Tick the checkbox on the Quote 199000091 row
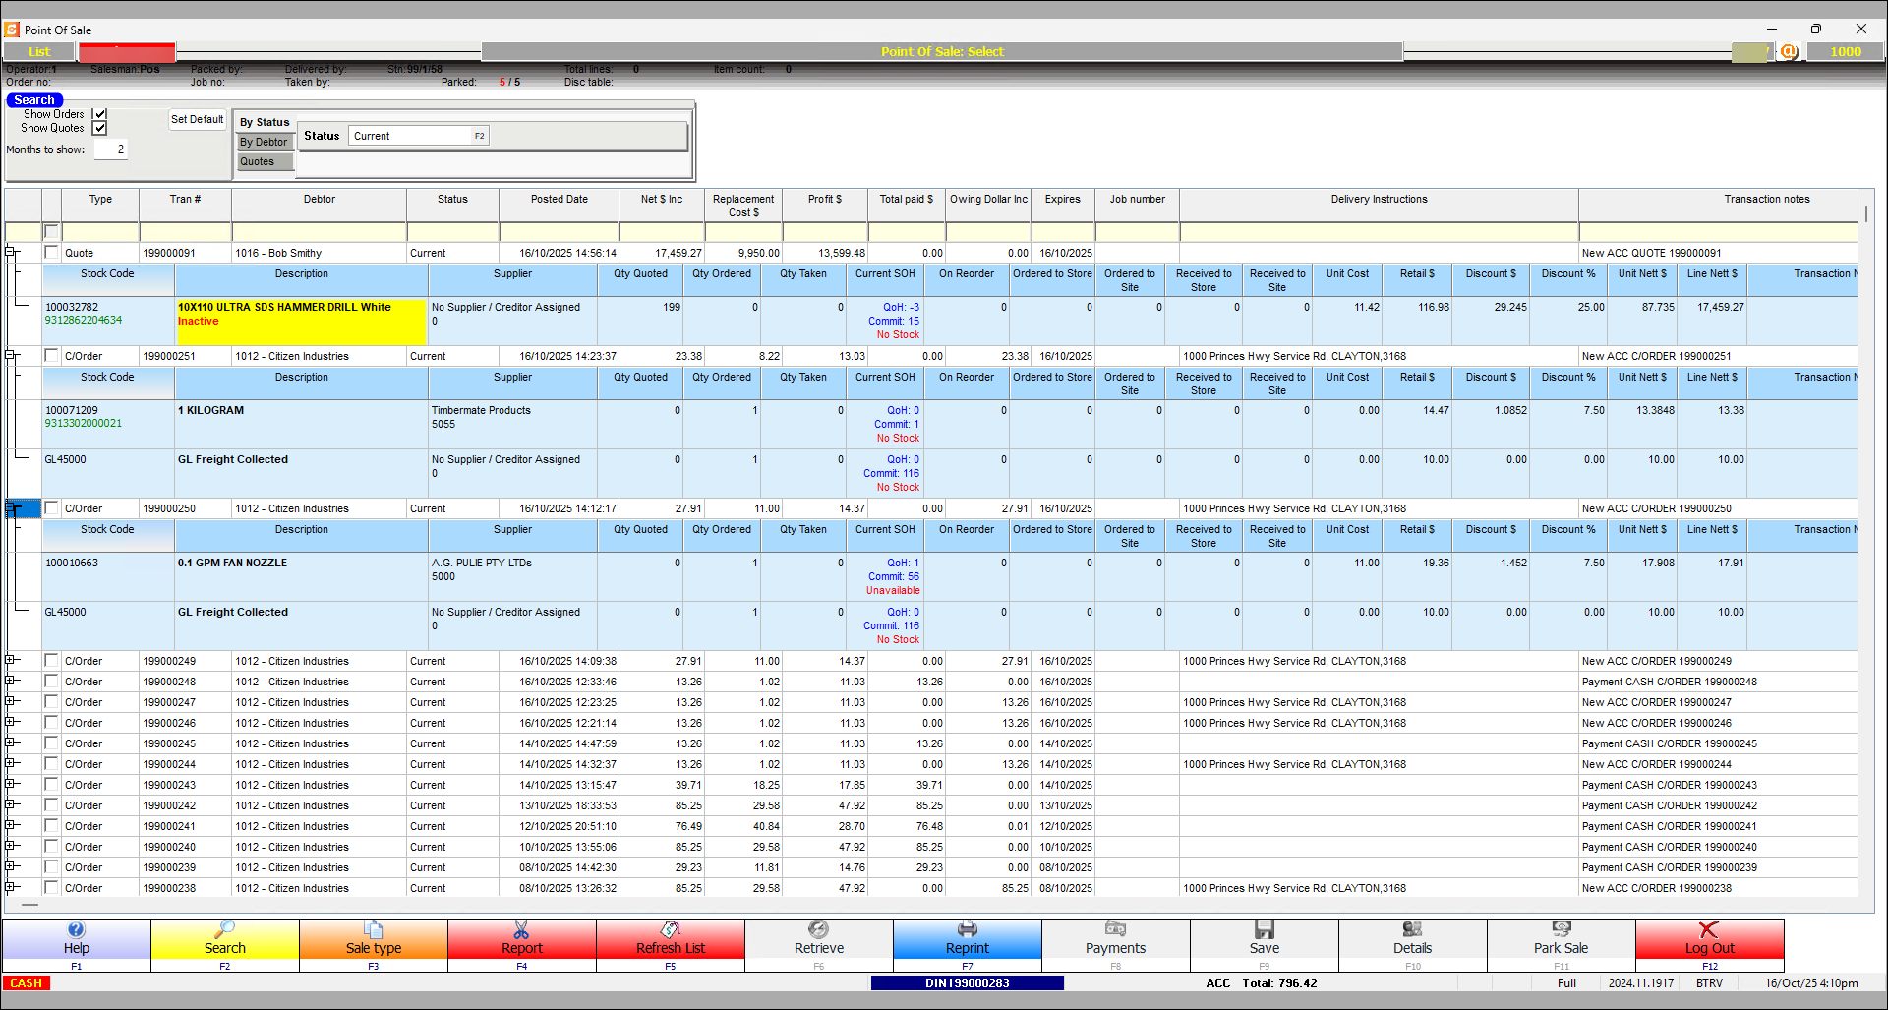This screenshot has height=1010, width=1888. 51,253
